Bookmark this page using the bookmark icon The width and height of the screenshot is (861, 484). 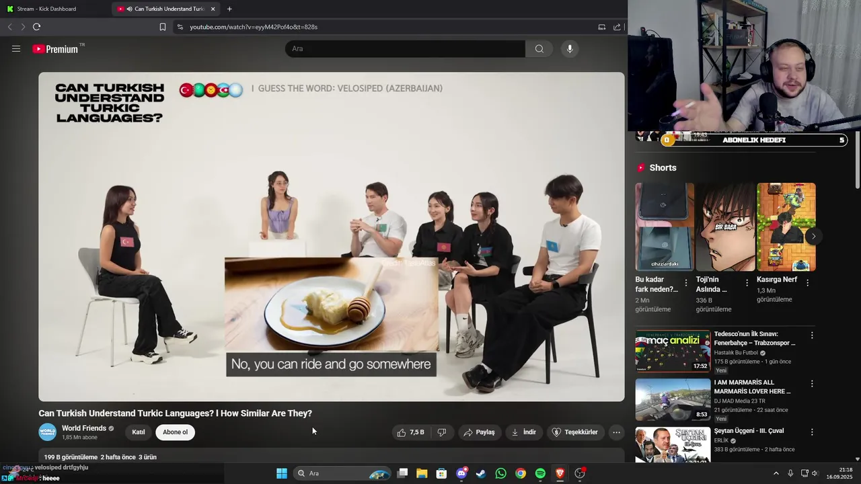coord(163,27)
